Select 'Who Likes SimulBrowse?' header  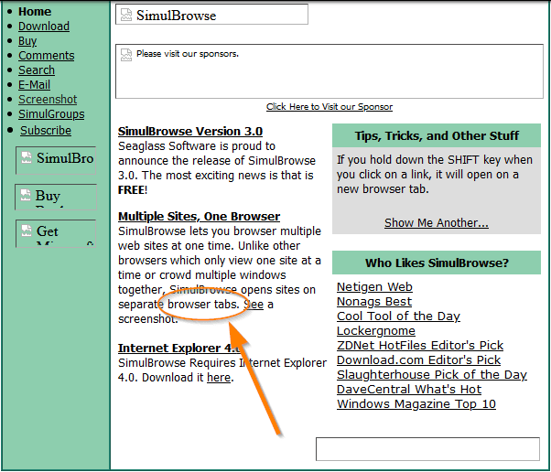tap(437, 263)
